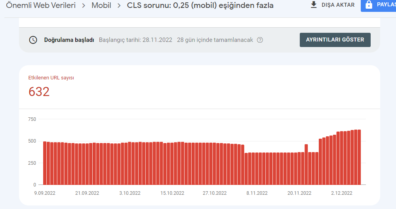Open the Mobil breadcrumb link
Screen dimensions: 396x209
(101, 5)
